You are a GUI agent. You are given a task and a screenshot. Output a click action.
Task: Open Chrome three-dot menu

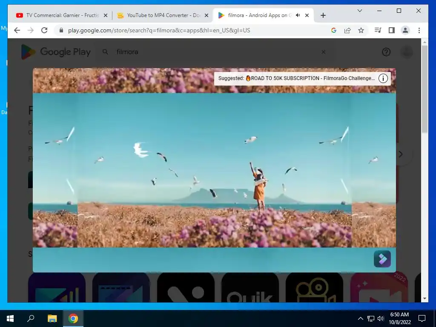coord(419,30)
